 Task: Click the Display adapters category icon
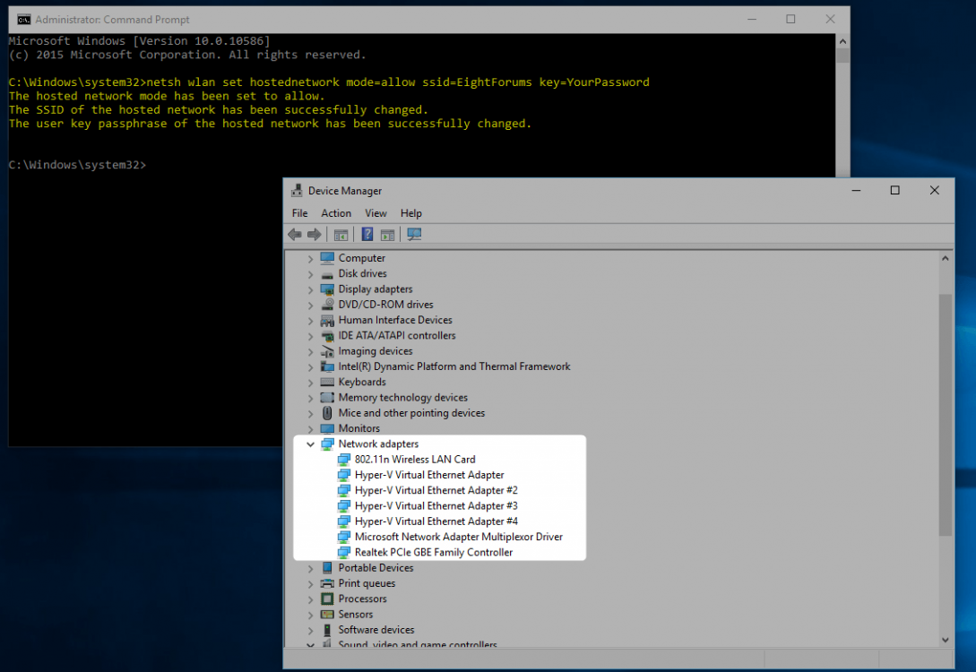point(327,289)
